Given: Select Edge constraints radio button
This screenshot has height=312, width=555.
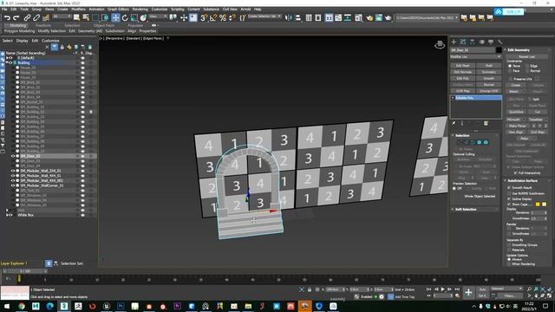Looking at the screenshot, I should coord(527,66).
